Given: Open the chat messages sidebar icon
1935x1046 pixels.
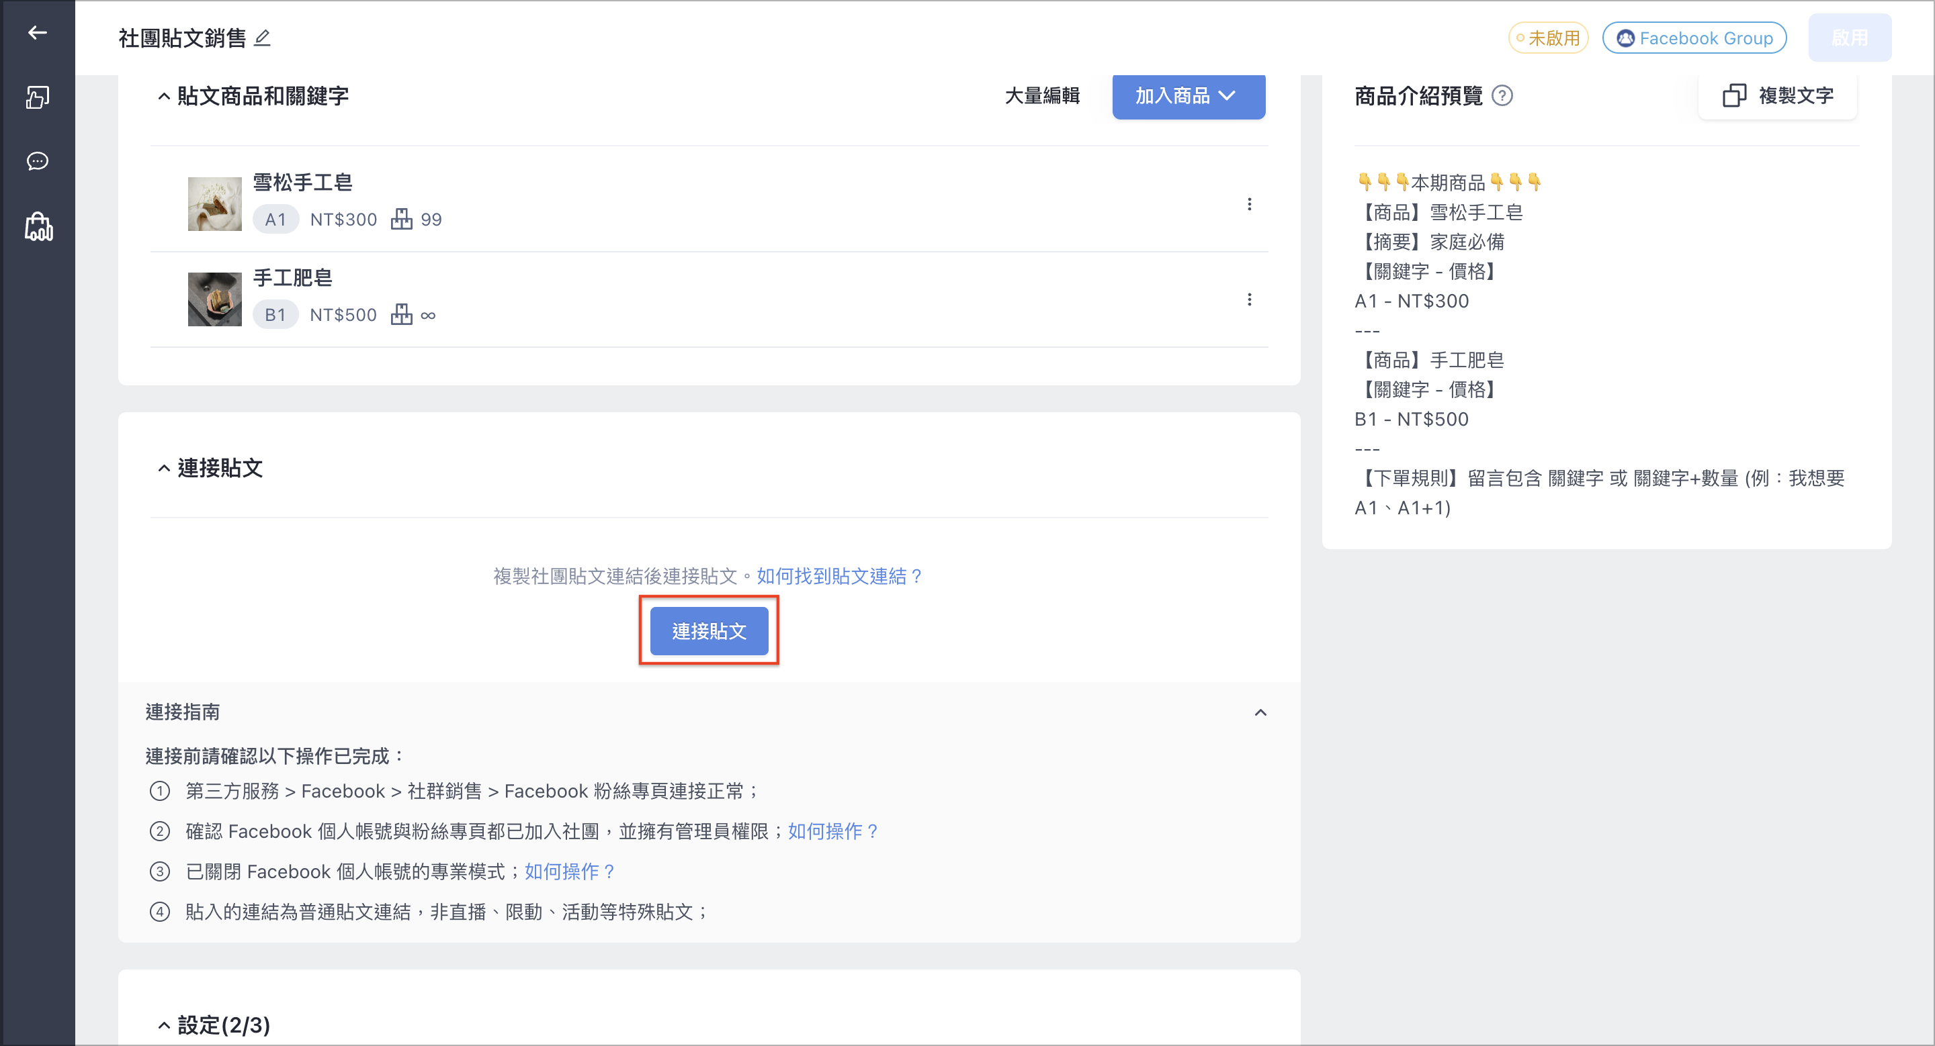Looking at the screenshot, I should click(37, 161).
